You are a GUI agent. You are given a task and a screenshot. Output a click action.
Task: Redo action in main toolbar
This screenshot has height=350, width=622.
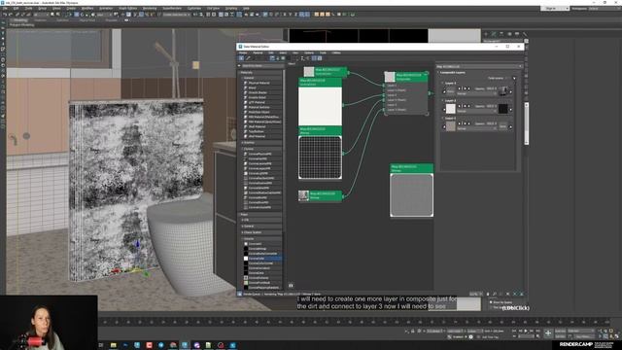click(x=11, y=15)
